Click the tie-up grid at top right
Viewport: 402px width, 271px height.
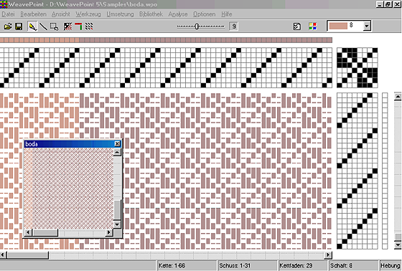tap(357, 67)
